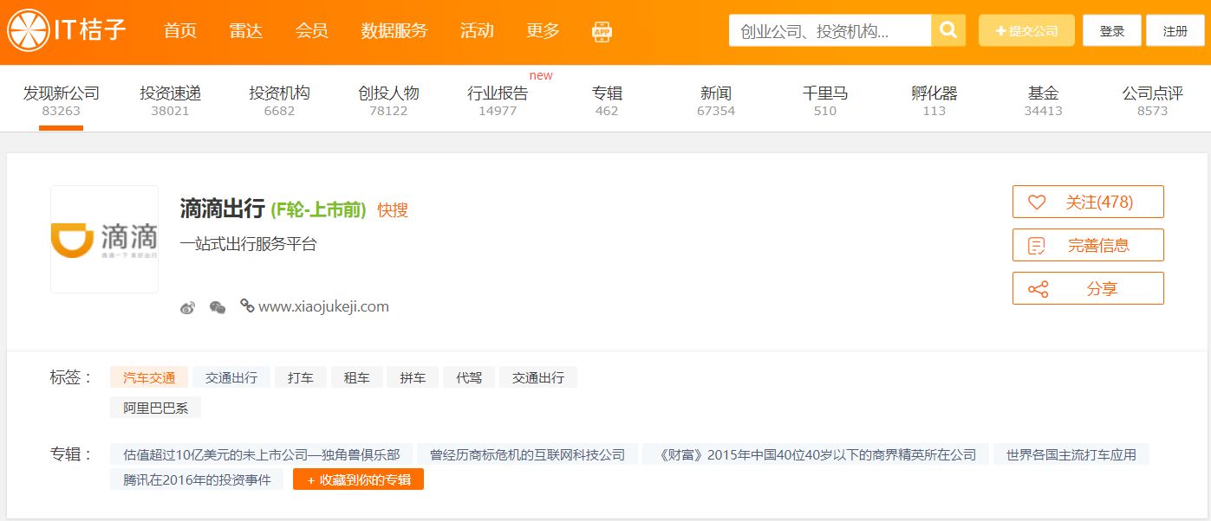Select the 孵化器 tab

click(934, 100)
